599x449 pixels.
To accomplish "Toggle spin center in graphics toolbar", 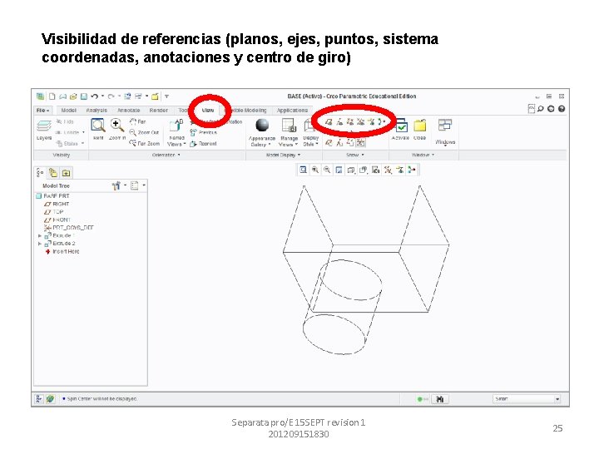I will (x=412, y=170).
